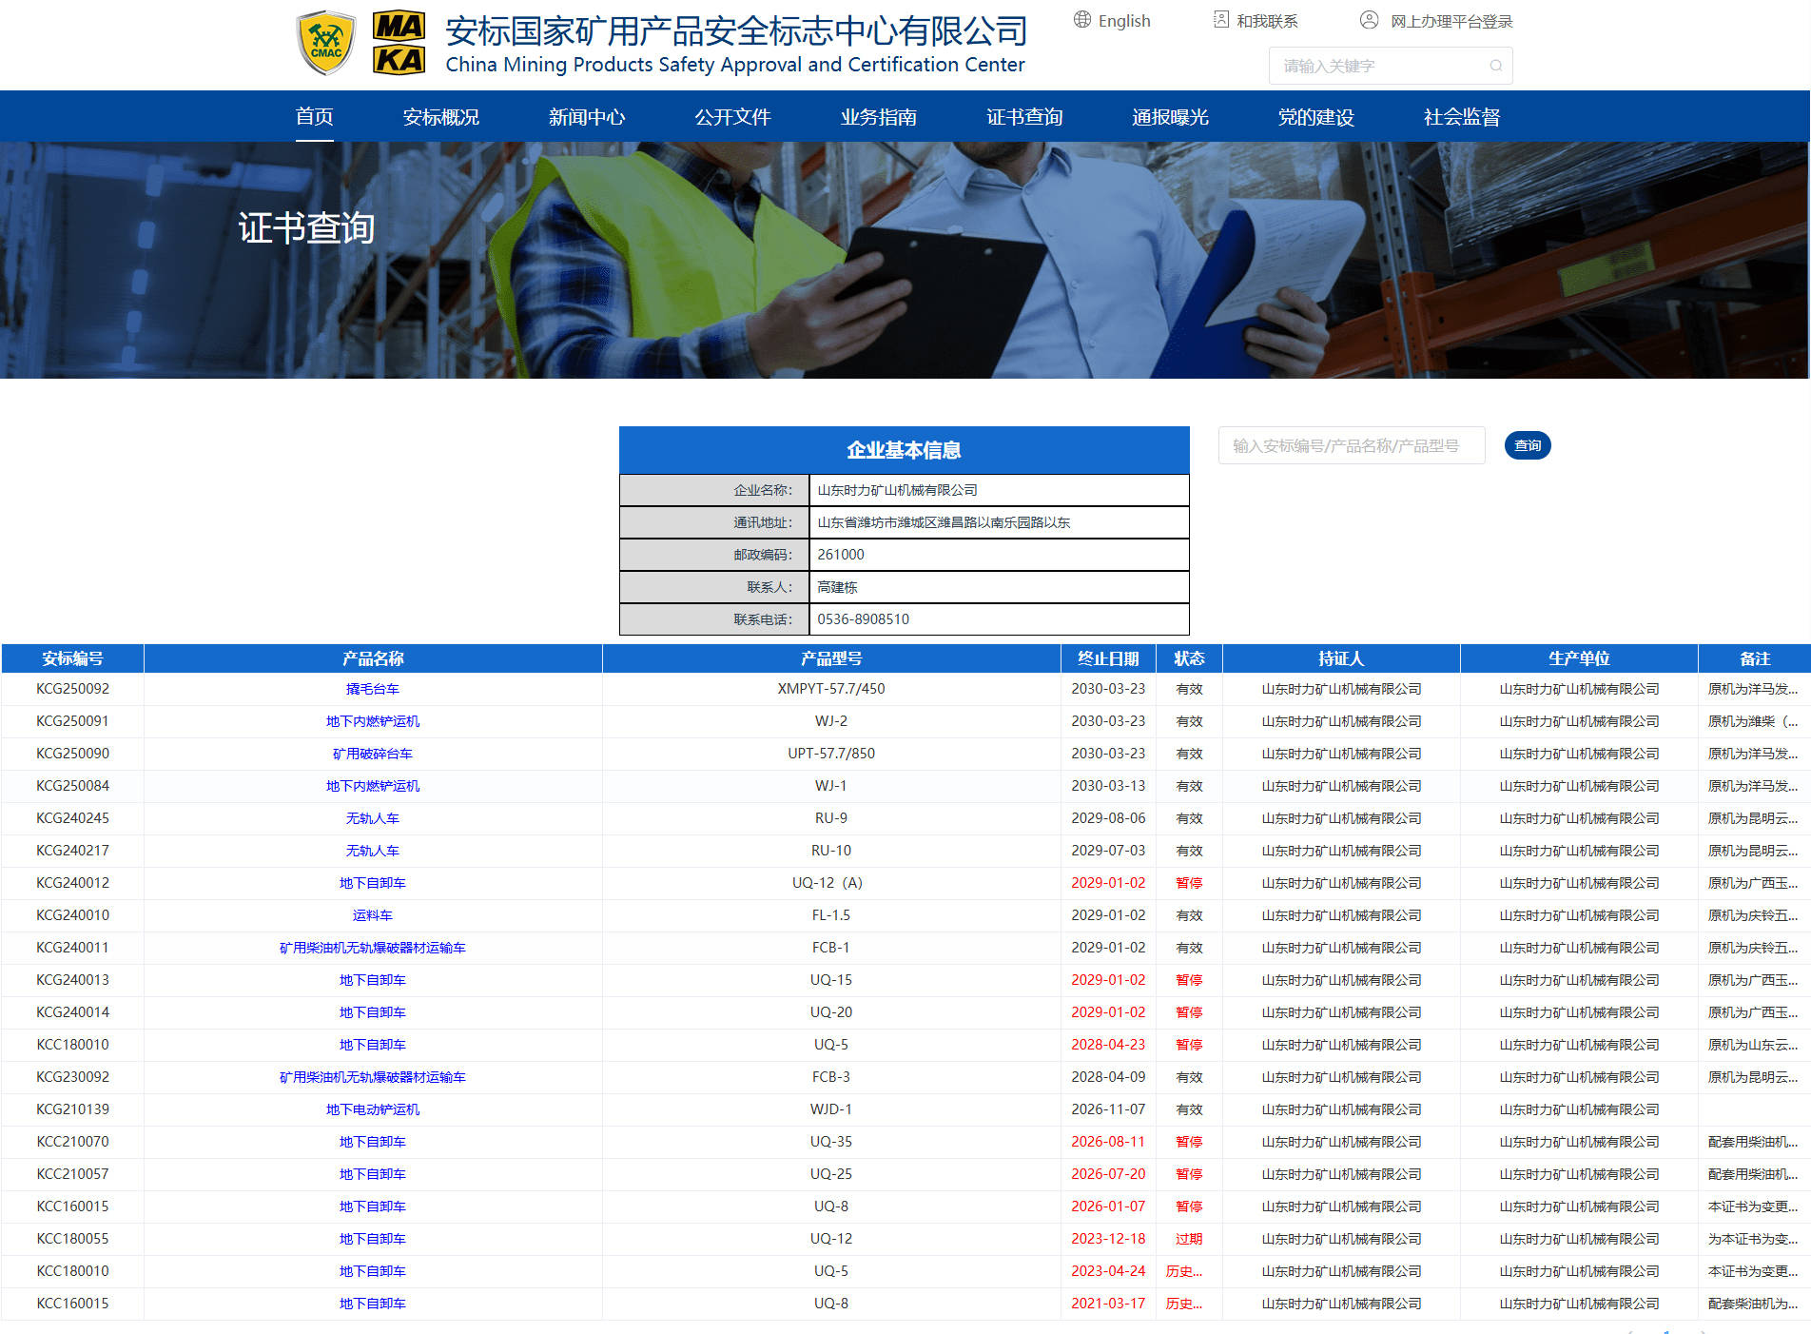This screenshot has height=1334, width=1811.
Task: Open the 地下电动铲运机 product link
Action: [372, 1109]
